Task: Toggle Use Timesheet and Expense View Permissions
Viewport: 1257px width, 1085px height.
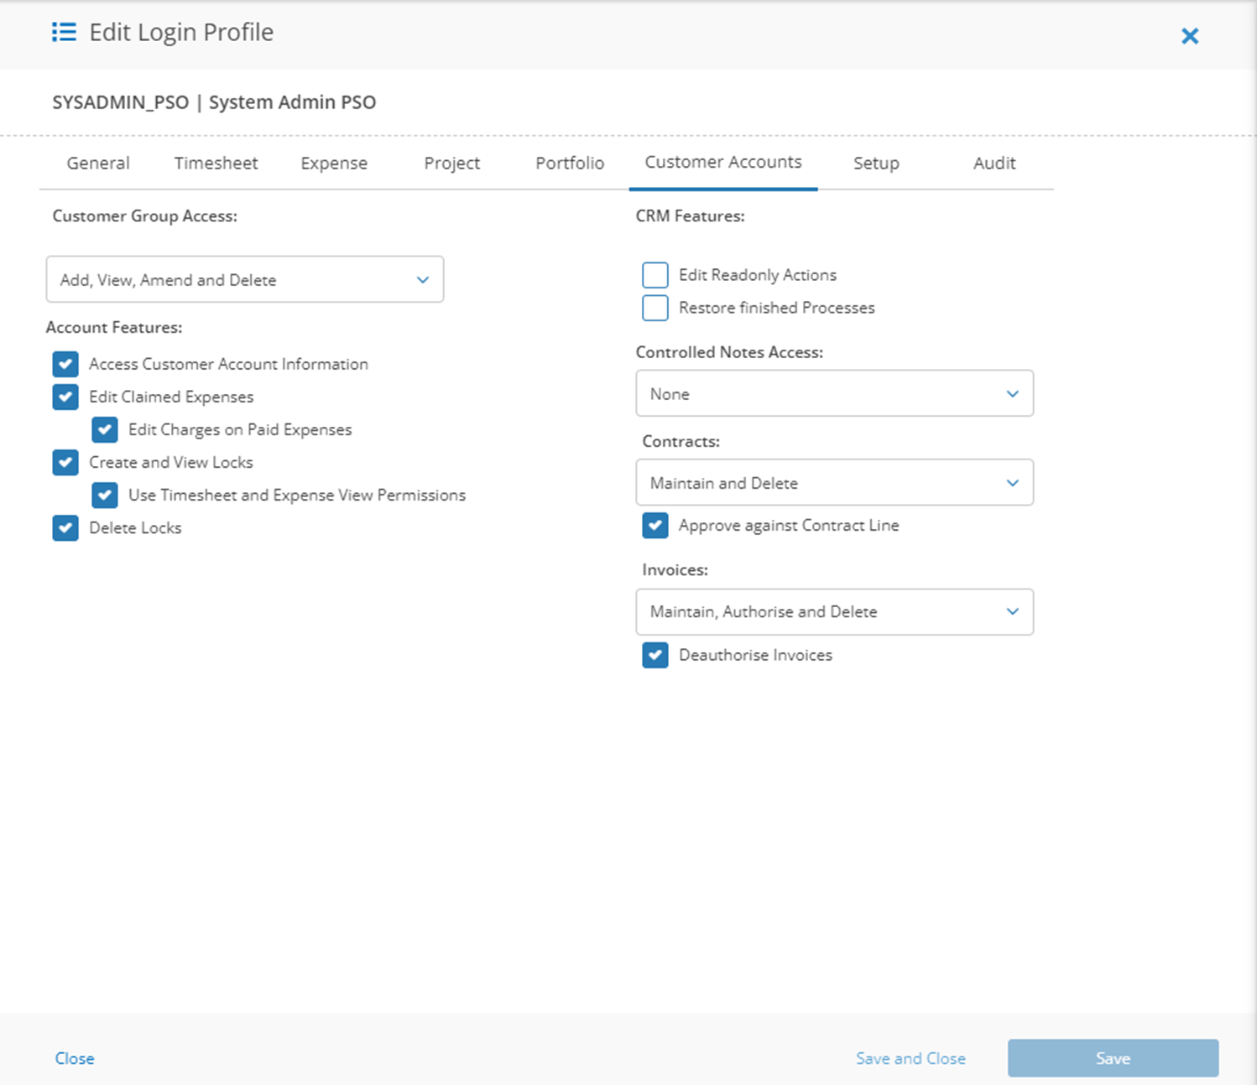Action: click(x=105, y=495)
